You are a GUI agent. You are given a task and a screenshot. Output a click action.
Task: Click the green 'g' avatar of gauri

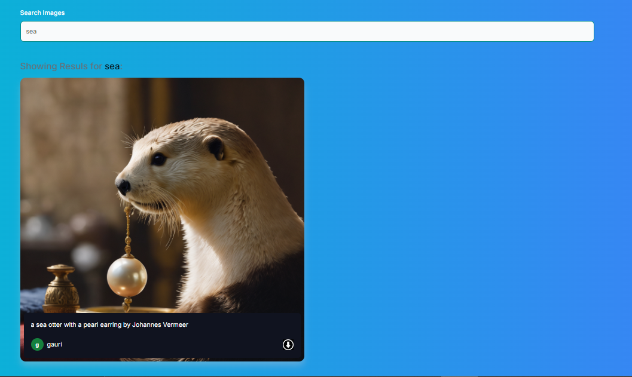[x=37, y=344]
